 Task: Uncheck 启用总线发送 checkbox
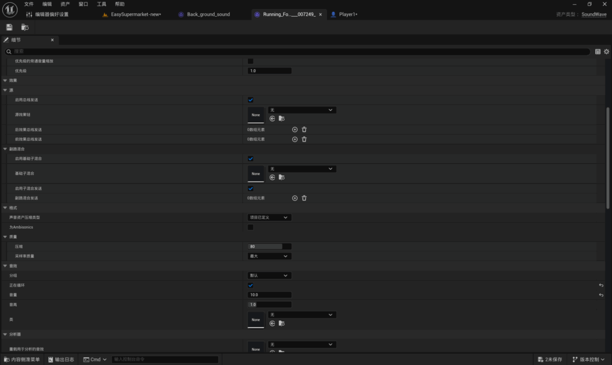(x=250, y=100)
